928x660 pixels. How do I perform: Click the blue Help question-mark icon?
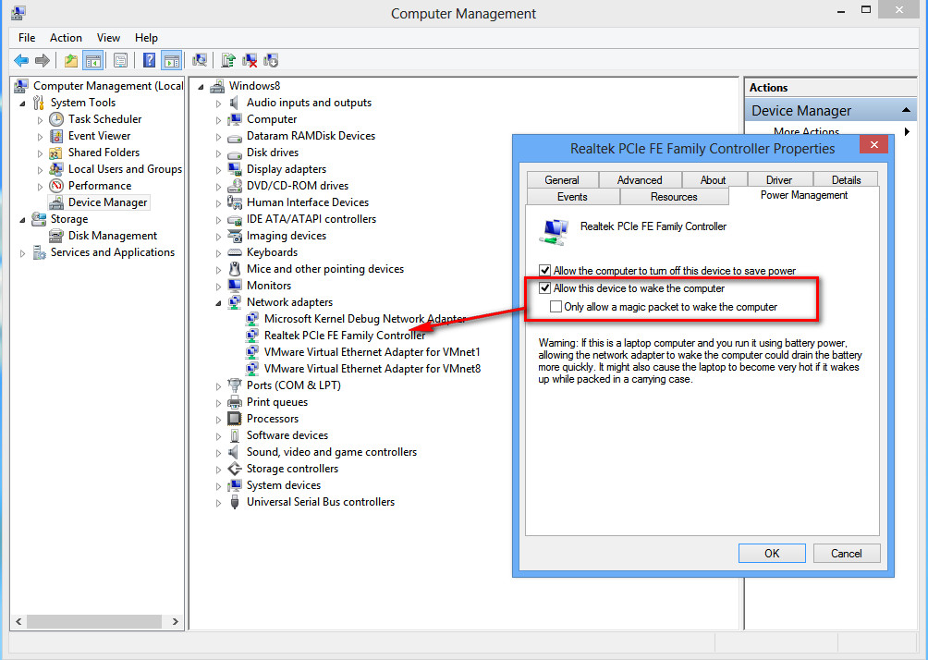click(149, 60)
